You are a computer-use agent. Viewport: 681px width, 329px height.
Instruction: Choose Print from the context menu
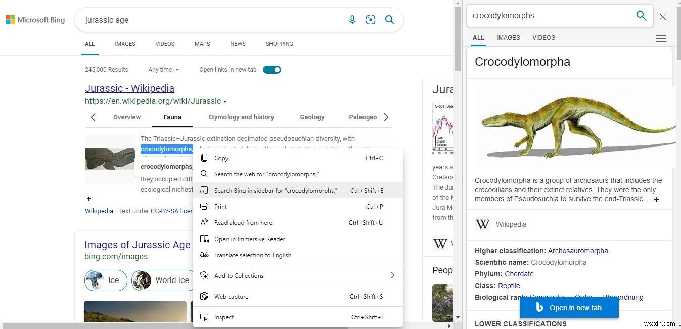point(298,207)
